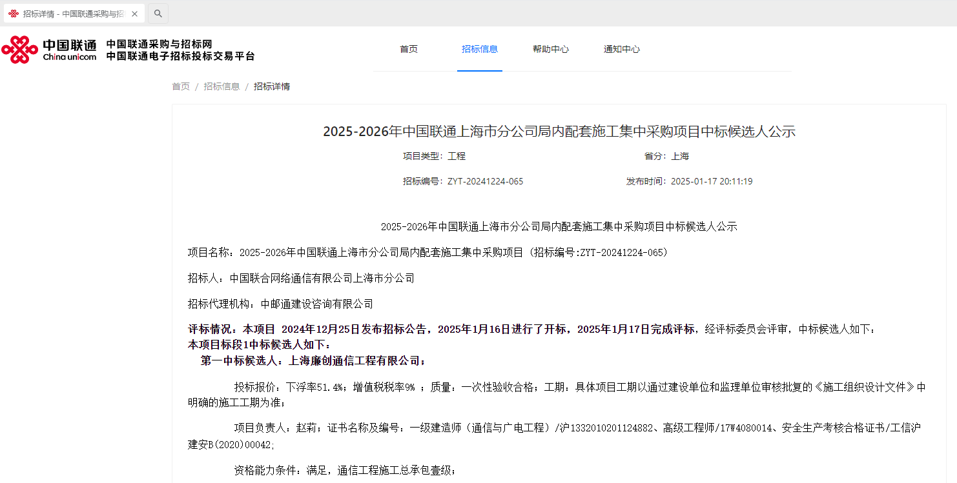Select 招标信息 in the top navigation
This screenshot has height=483, width=957.
[x=480, y=49]
